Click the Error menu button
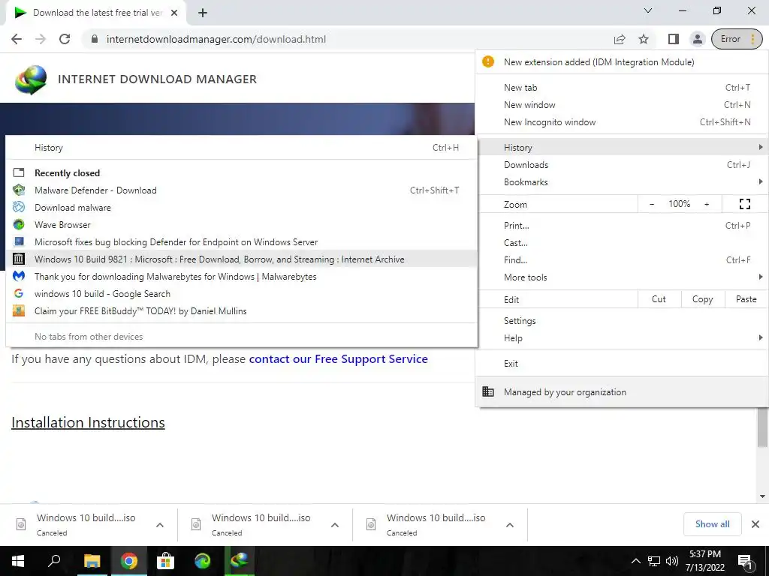The height and width of the screenshot is (576, 769). coord(737,39)
